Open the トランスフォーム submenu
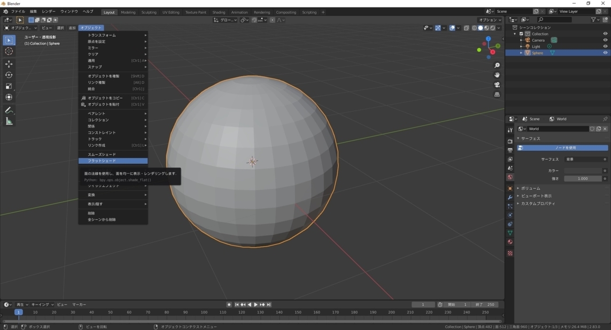611x330 pixels. (x=113, y=35)
